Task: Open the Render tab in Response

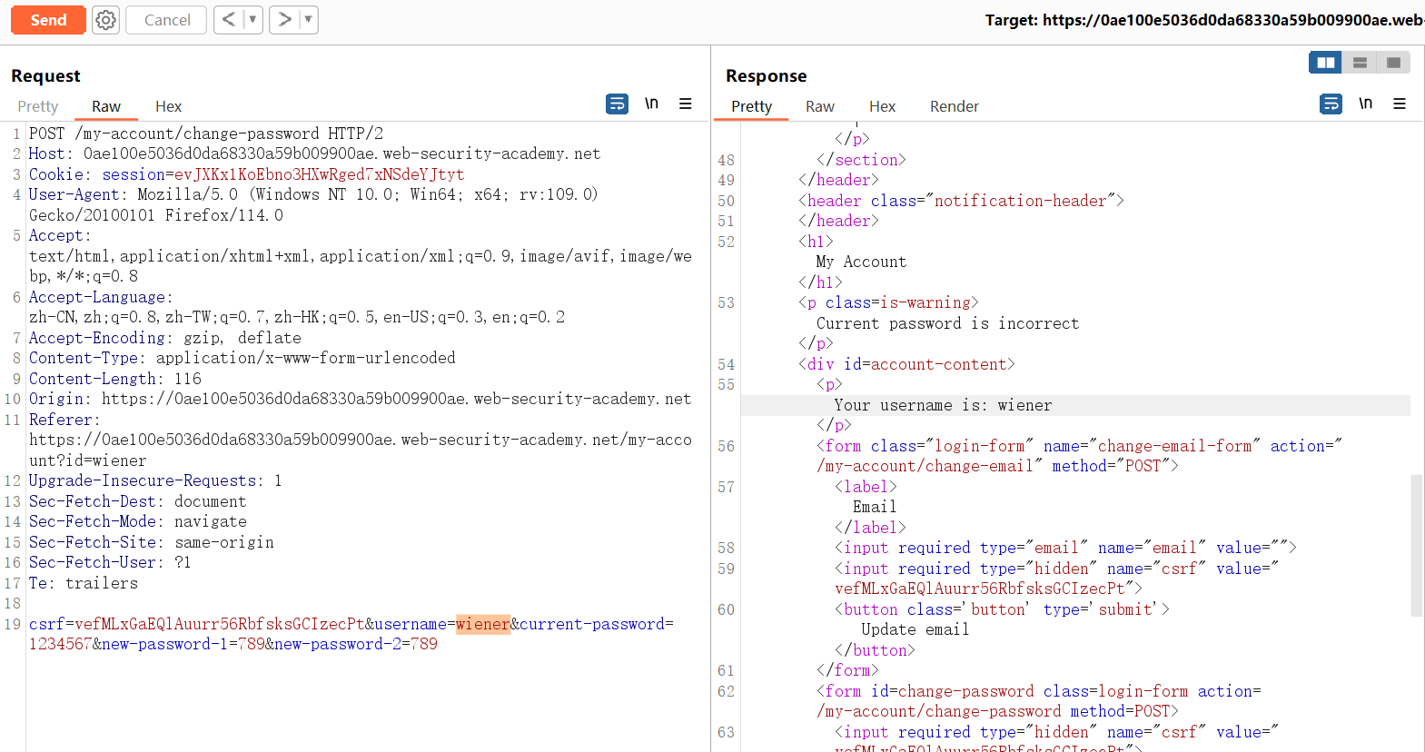Action: tap(954, 106)
